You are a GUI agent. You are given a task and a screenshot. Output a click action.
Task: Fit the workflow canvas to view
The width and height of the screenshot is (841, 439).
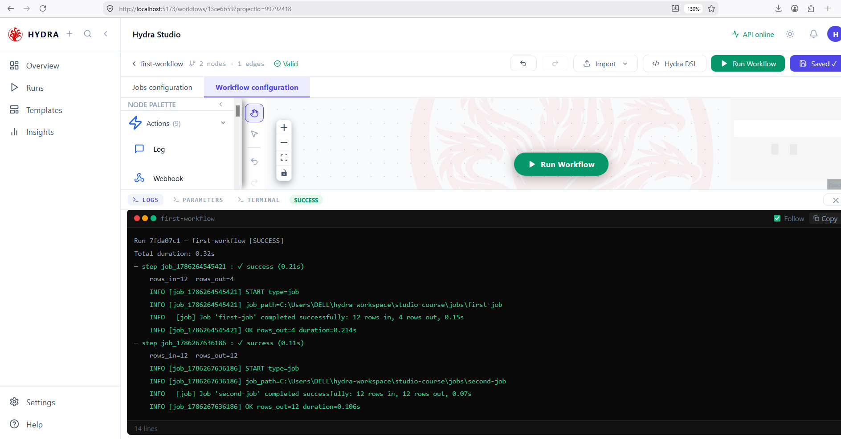point(284,157)
